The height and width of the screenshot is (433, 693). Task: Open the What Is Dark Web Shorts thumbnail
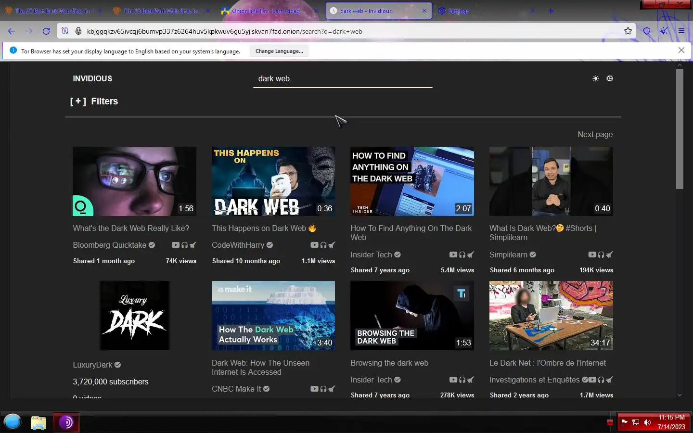(x=551, y=181)
